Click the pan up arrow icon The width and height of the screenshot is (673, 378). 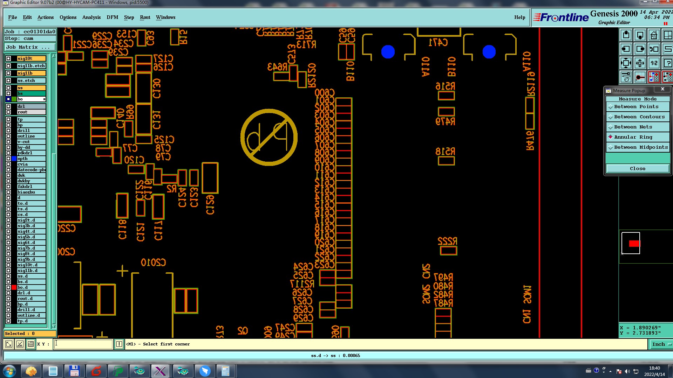626,35
